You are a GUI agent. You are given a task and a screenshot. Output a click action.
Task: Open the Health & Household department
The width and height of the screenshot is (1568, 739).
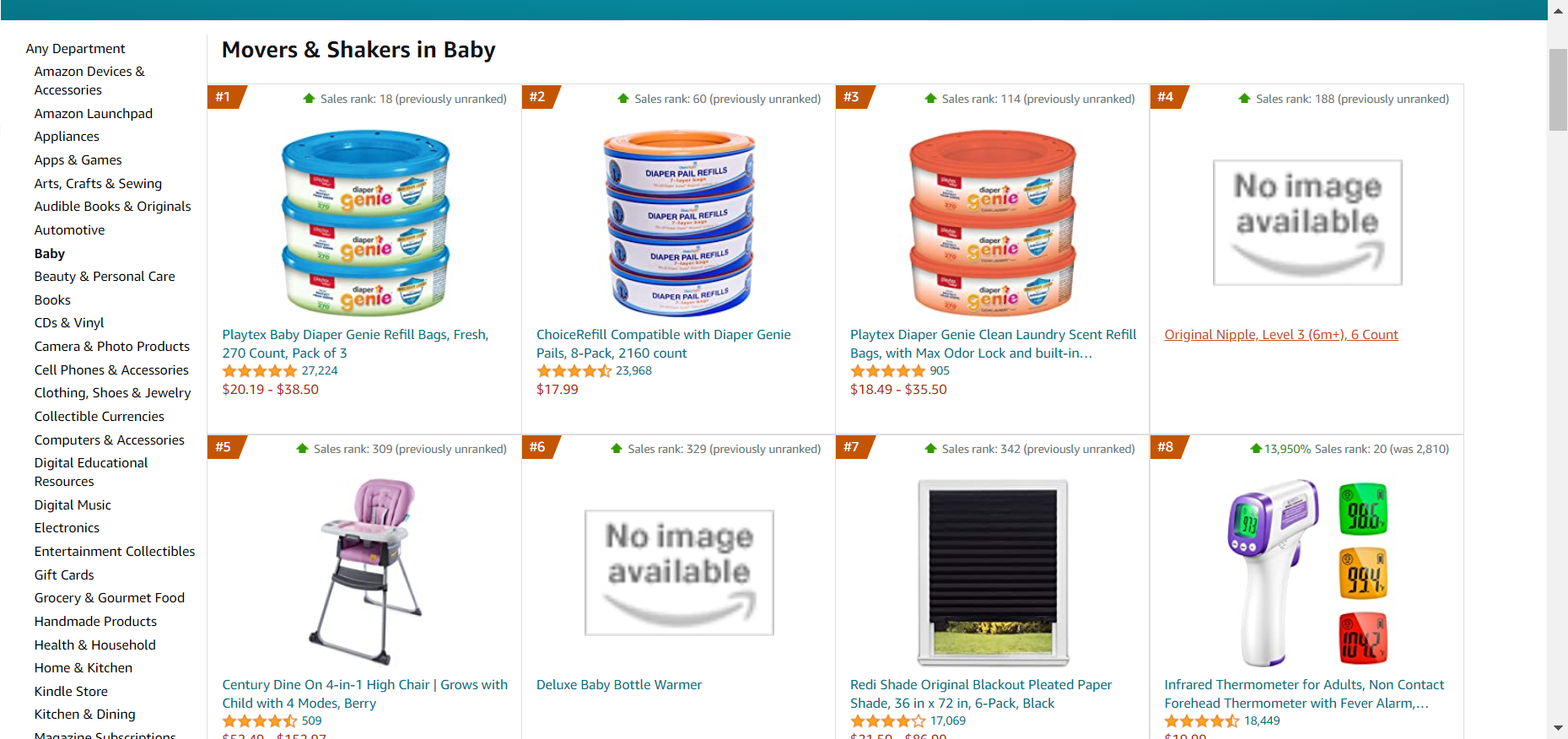pos(94,645)
